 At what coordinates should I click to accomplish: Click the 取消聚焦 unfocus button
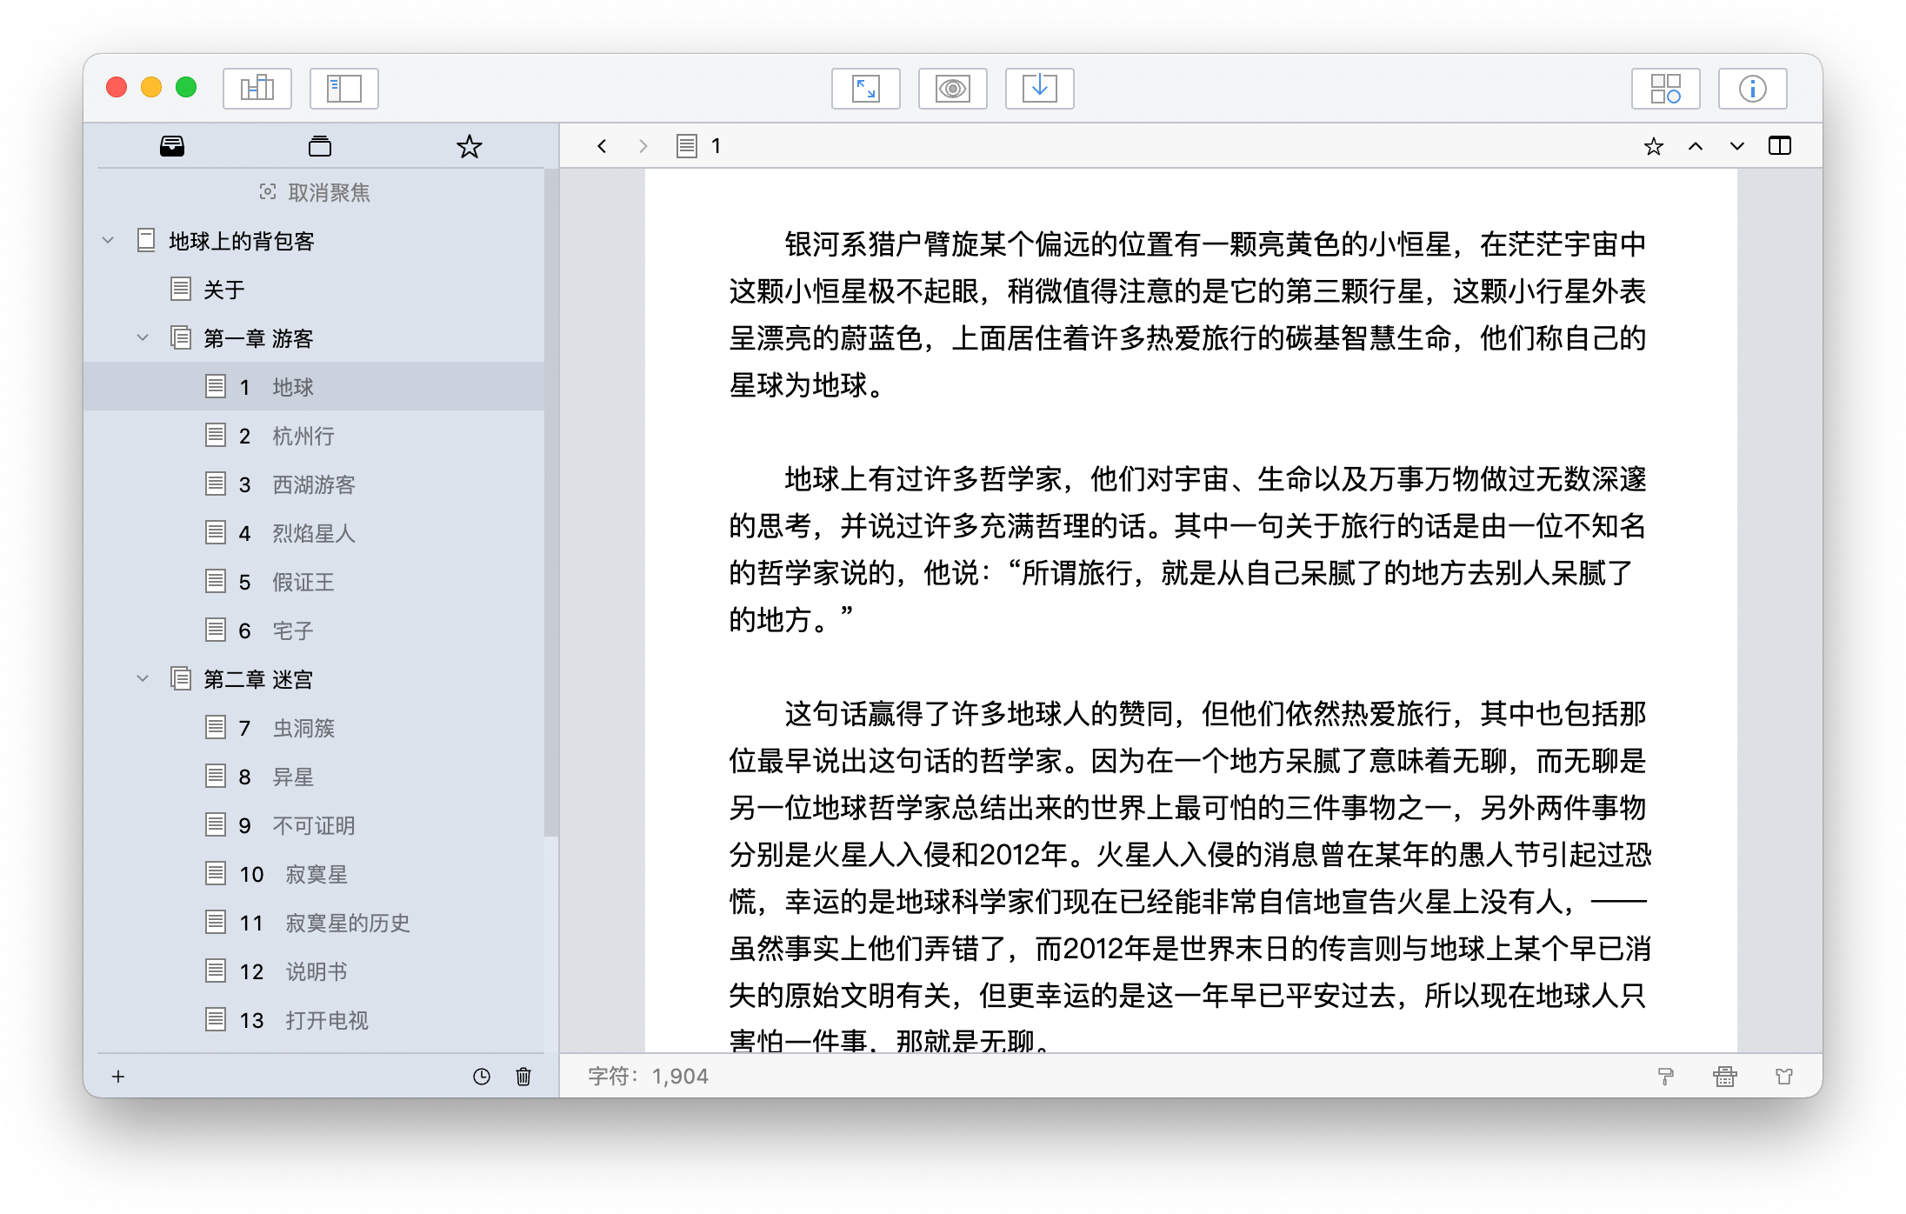(315, 192)
